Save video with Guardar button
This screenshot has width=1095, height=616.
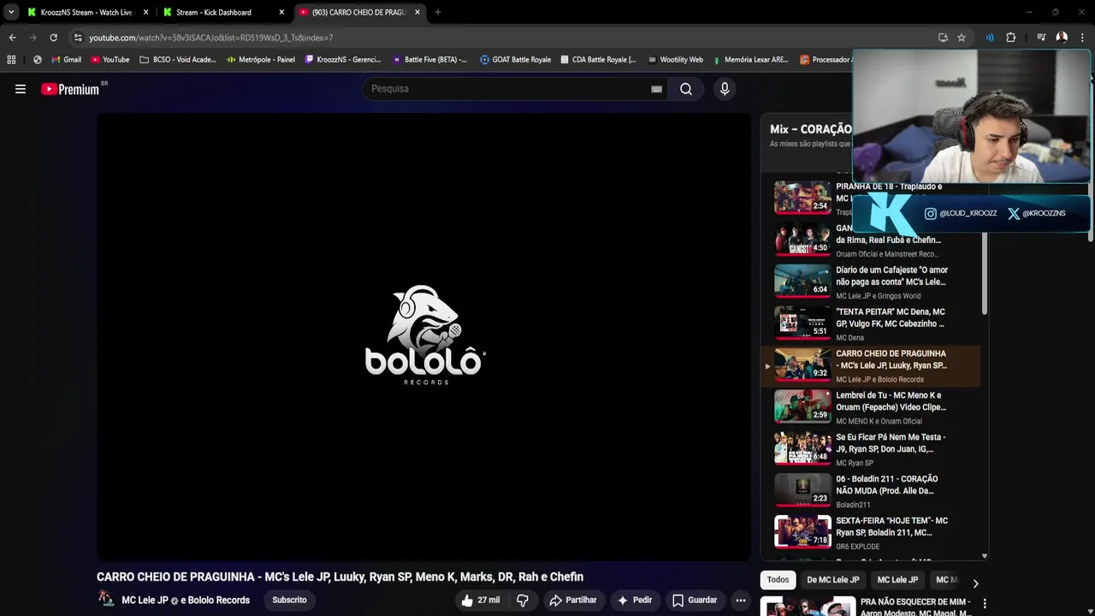click(x=695, y=601)
